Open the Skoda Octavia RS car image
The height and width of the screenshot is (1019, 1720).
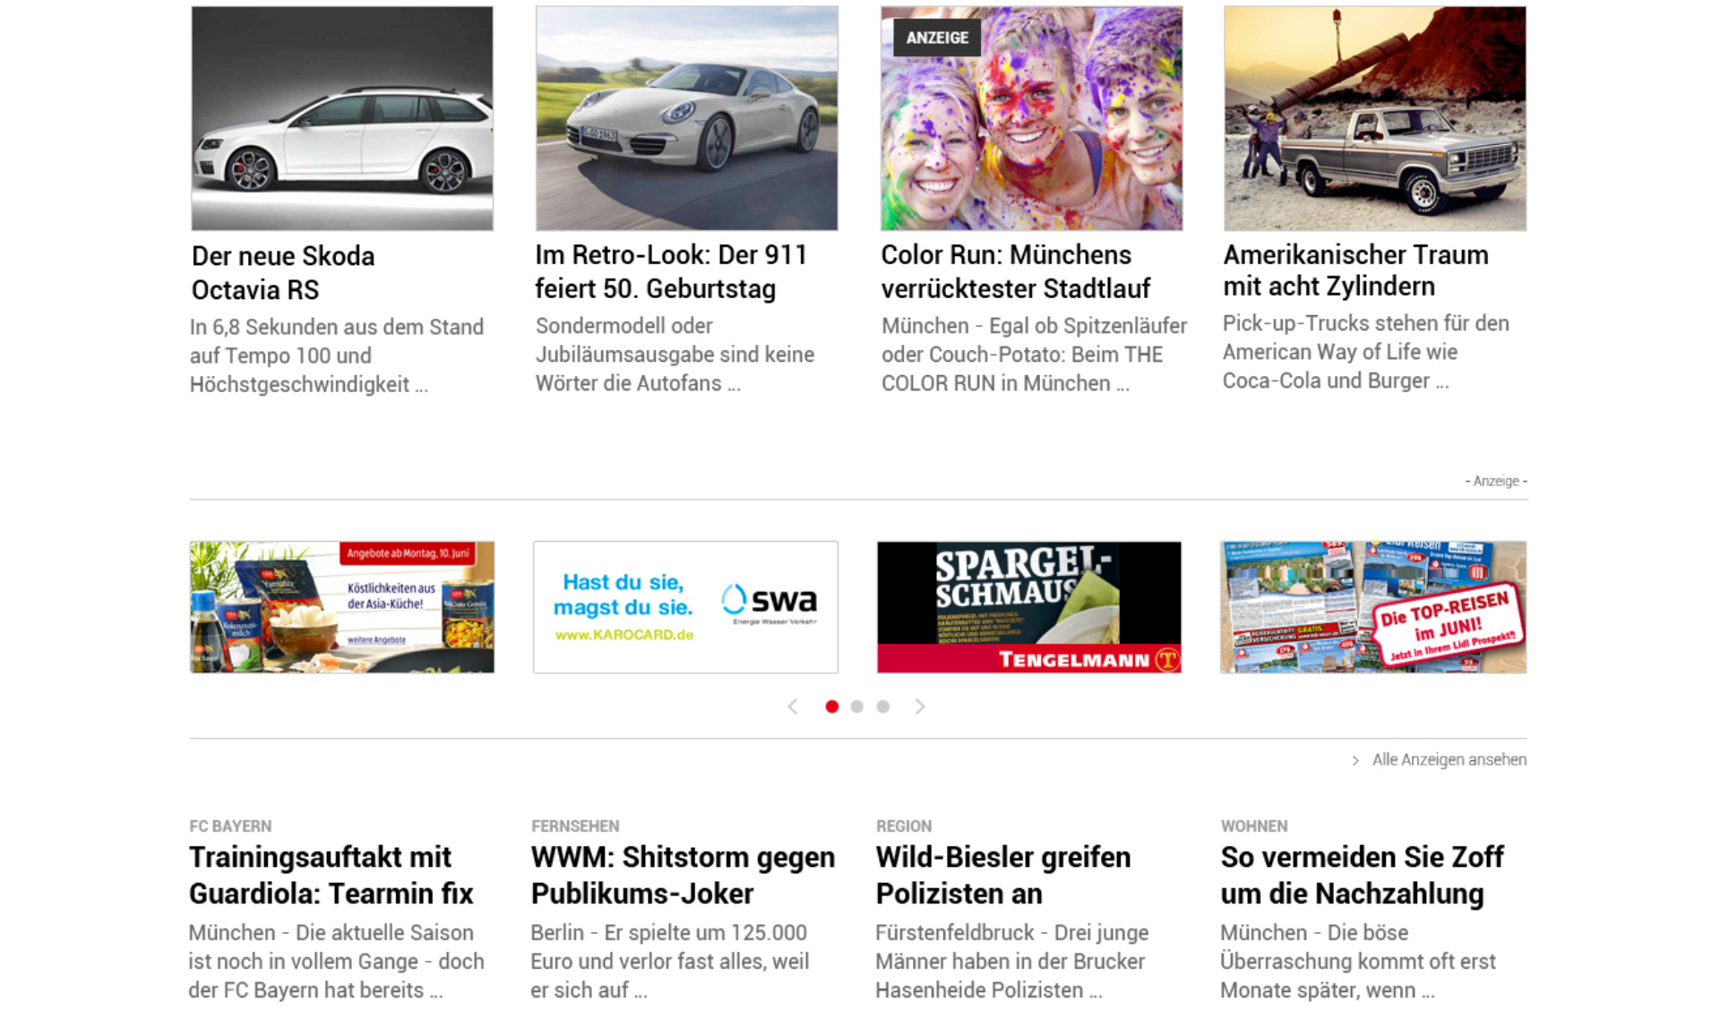pyautogui.click(x=342, y=118)
